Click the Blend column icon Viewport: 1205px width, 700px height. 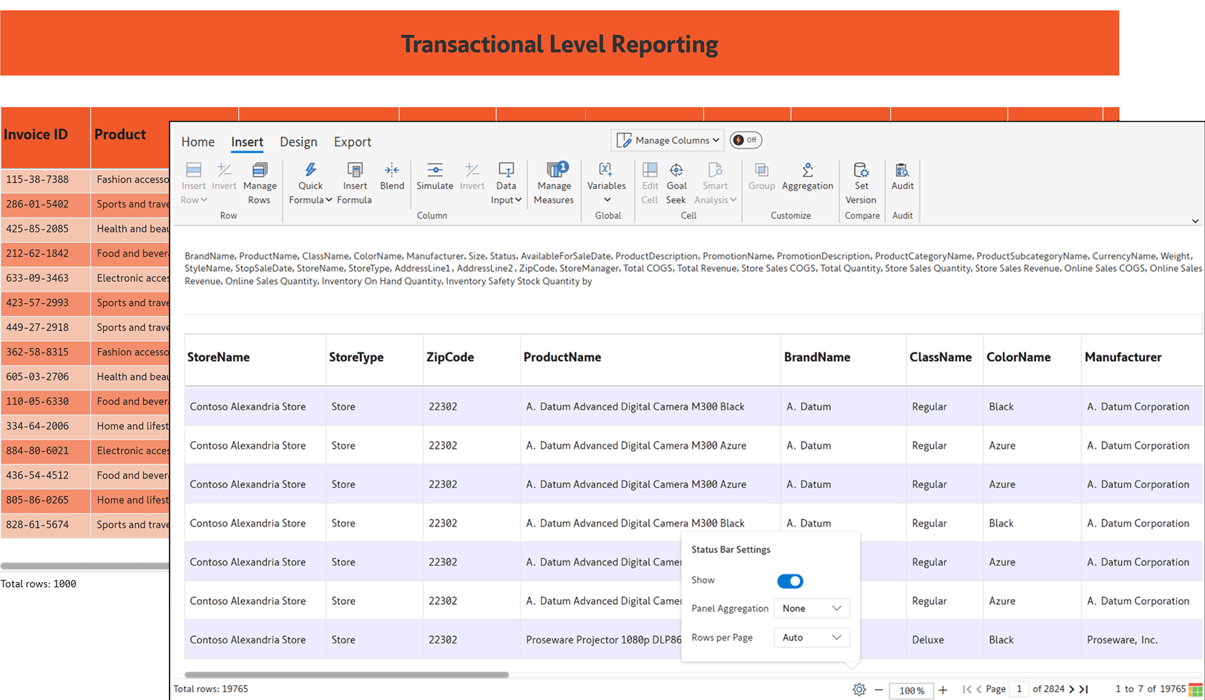pyautogui.click(x=391, y=170)
